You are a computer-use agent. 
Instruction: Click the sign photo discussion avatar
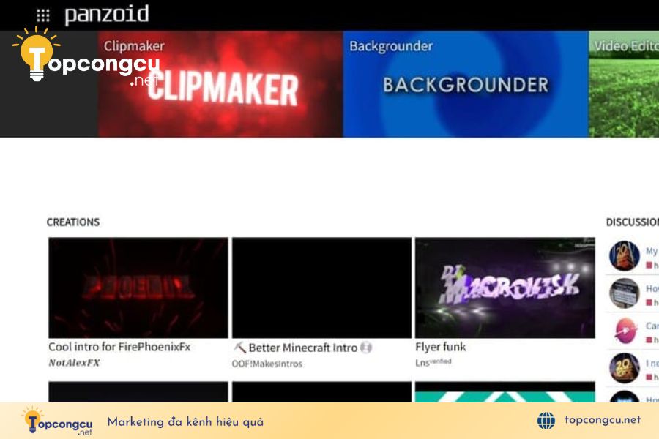[x=625, y=293]
